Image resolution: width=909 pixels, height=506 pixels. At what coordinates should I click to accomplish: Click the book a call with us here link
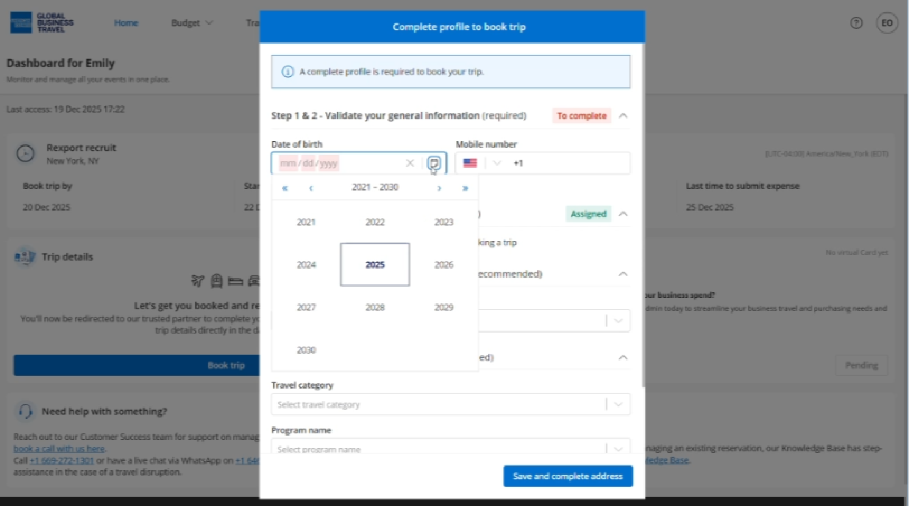coord(59,449)
